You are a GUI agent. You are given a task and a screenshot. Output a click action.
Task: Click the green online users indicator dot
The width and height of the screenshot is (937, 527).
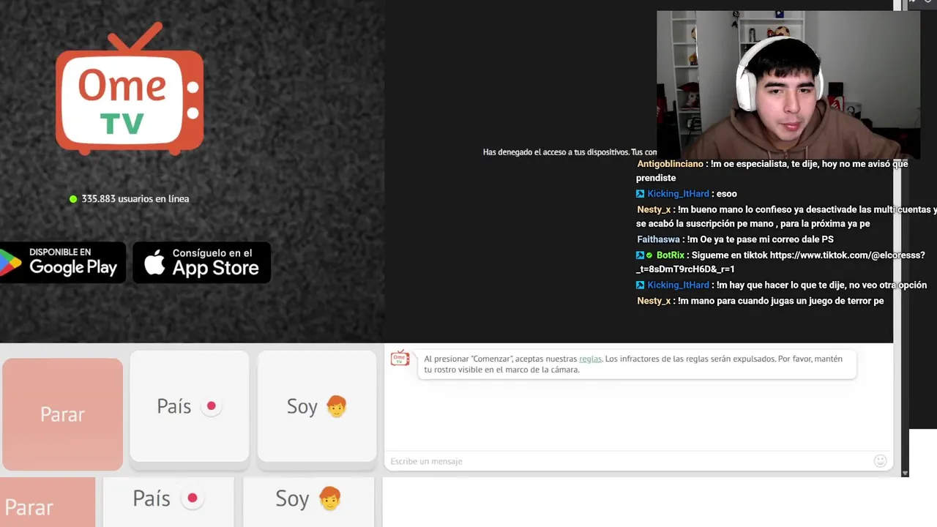73,199
